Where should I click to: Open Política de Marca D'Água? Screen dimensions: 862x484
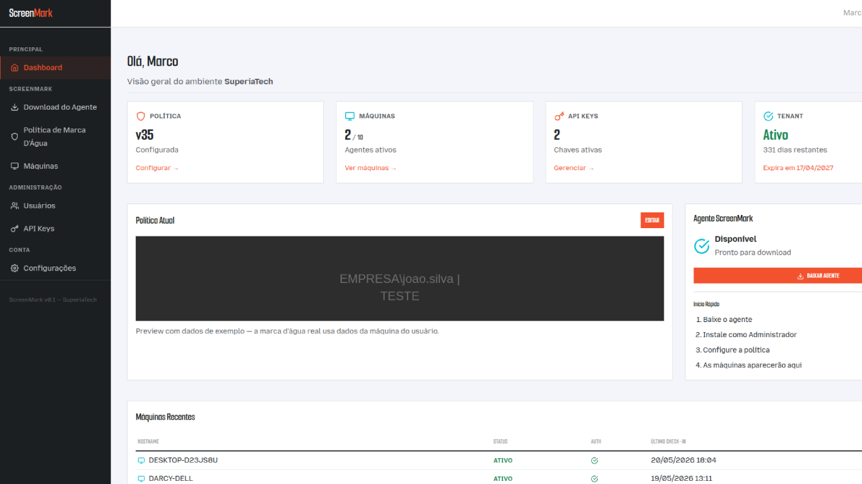(x=56, y=137)
